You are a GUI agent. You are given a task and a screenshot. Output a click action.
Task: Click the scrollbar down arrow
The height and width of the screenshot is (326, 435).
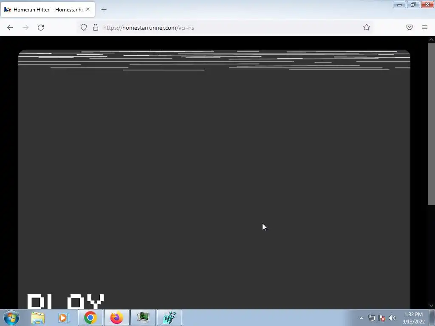click(x=431, y=306)
